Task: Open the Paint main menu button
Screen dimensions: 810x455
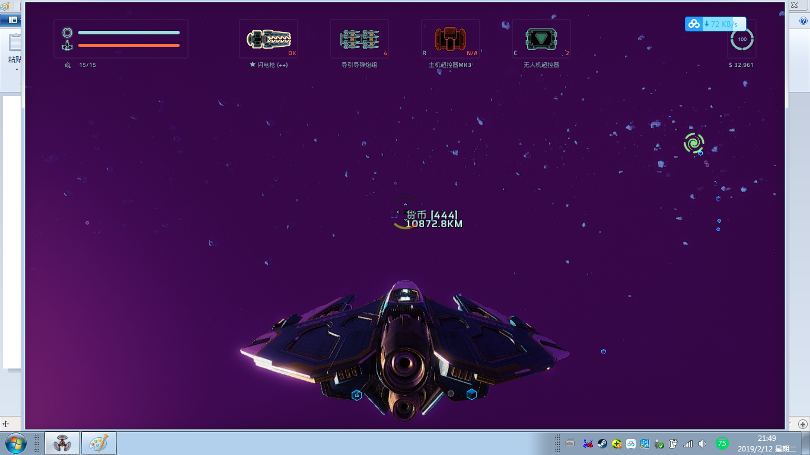Action: pyautogui.click(x=11, y=20)
